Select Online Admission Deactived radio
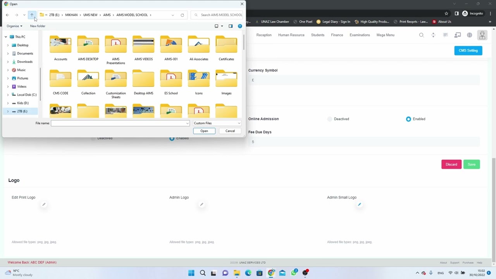 coord(330,119)
